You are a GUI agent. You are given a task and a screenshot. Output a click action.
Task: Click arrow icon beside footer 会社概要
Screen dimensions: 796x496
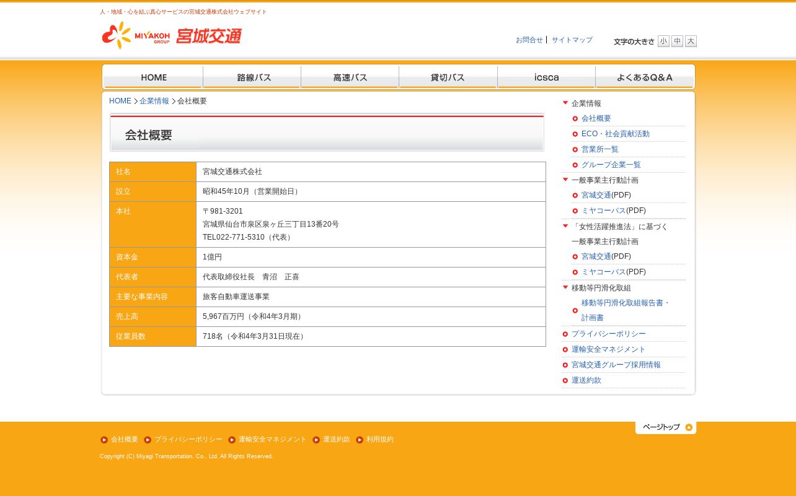coord(104,440)
